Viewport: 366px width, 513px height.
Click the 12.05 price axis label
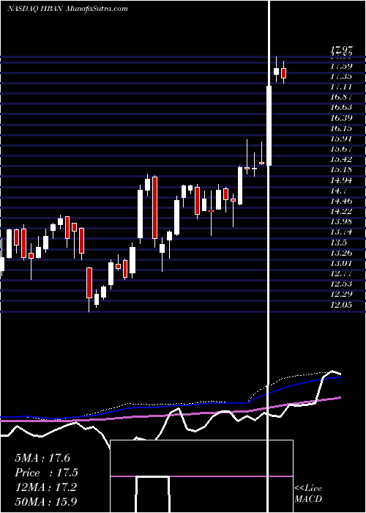(x=341, y=305)
